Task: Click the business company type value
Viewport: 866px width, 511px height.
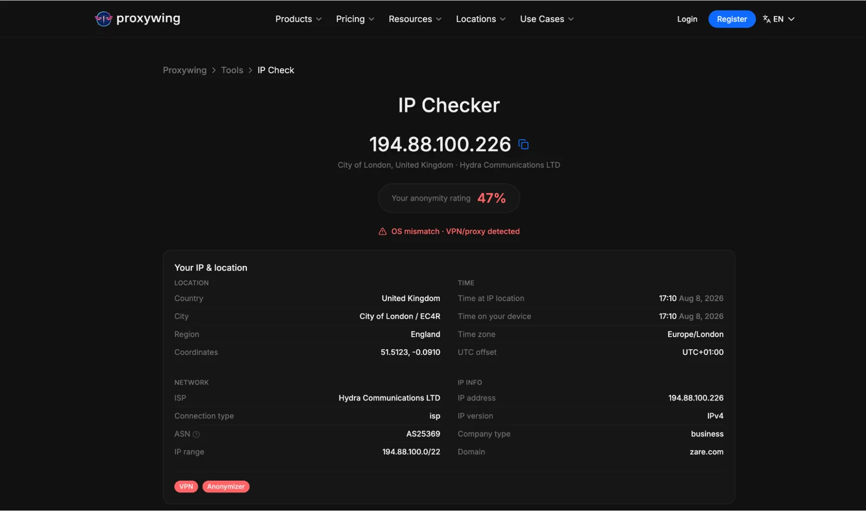Action: point(707,434)
